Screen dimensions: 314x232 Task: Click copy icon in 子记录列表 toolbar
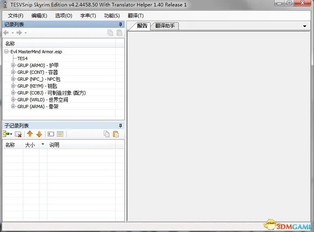click(107, 134)
